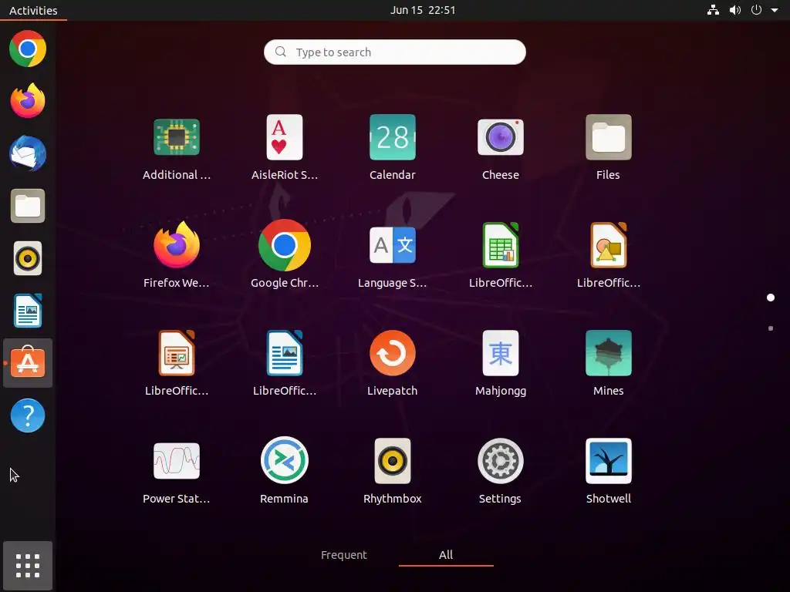The image size is (790, 592).
Task: Open Google Chrome in the app grid
Action: click(285, 245)
